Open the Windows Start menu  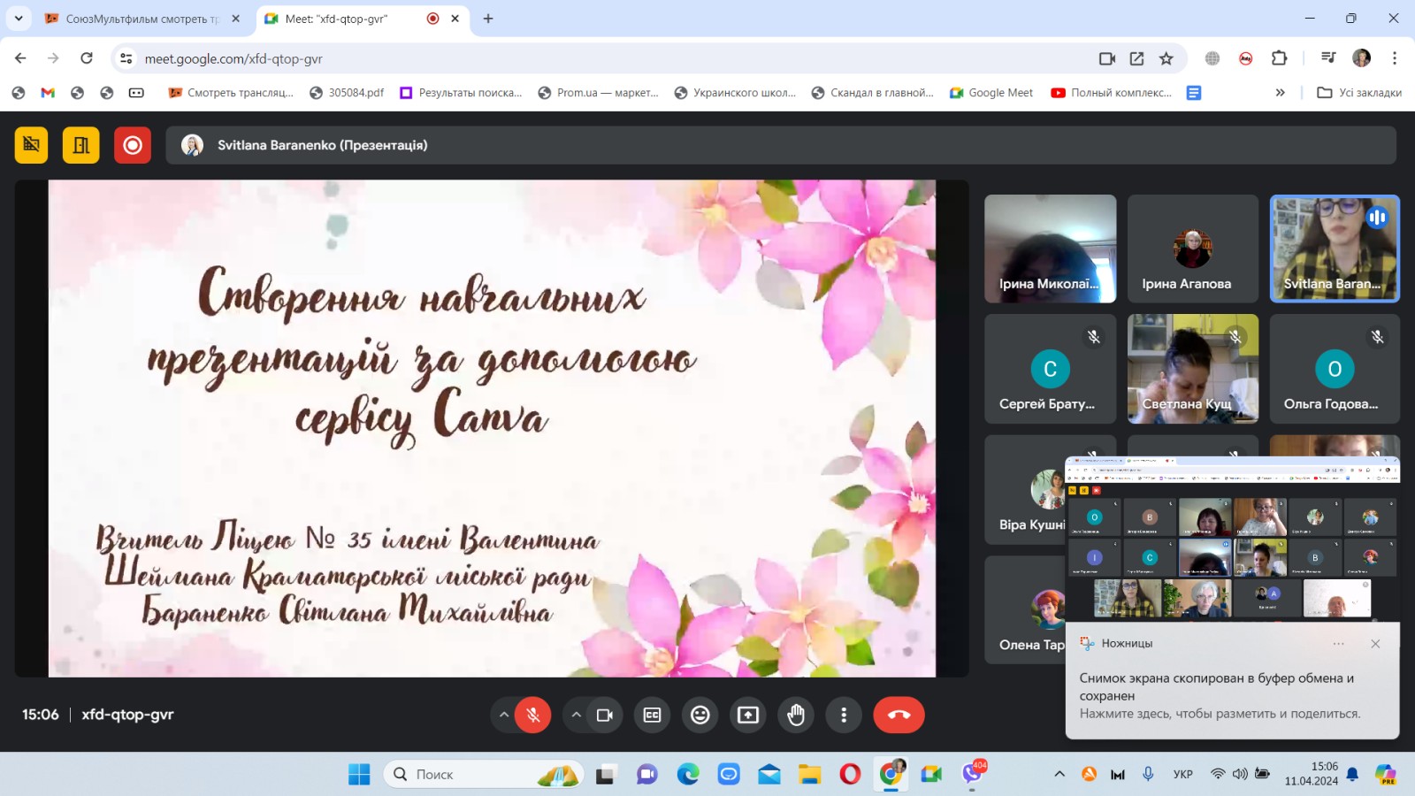click(x=359, y=775)
